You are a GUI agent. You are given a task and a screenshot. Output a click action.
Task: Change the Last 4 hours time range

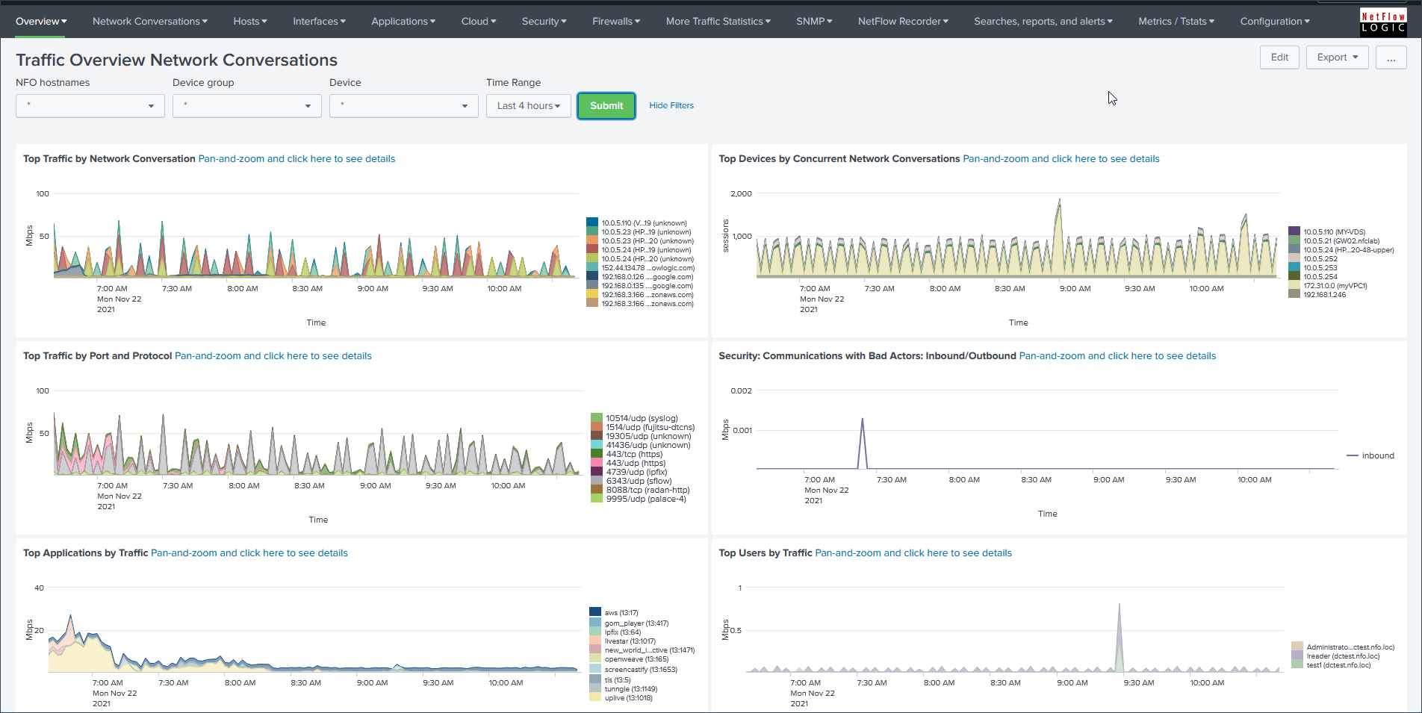(528, 106)
